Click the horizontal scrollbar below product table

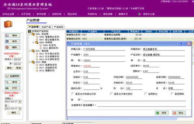(x=123, y=119)
